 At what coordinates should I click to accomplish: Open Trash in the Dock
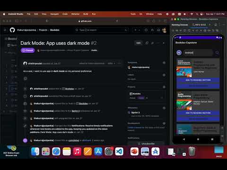tap(192, 151)
